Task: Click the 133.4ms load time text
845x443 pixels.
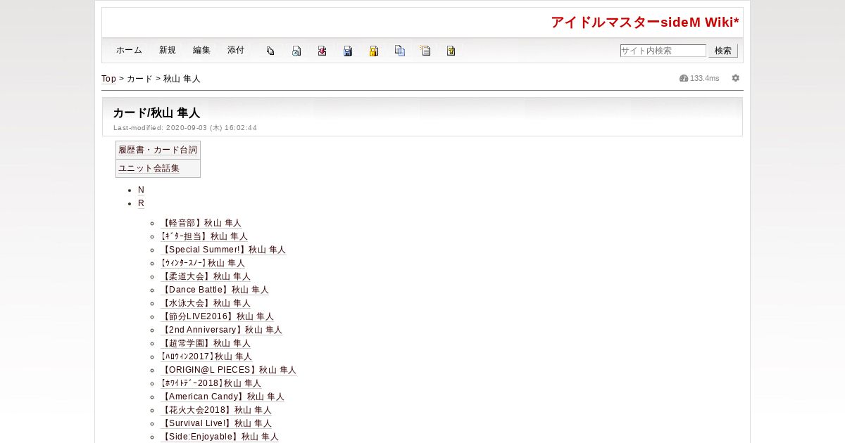Action: click(x=705, y=78)
